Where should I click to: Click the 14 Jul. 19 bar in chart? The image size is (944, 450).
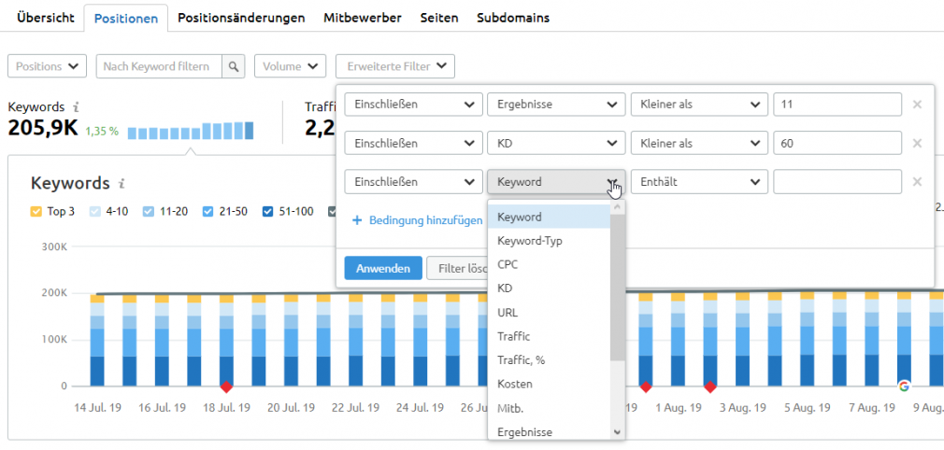point(97,340)
